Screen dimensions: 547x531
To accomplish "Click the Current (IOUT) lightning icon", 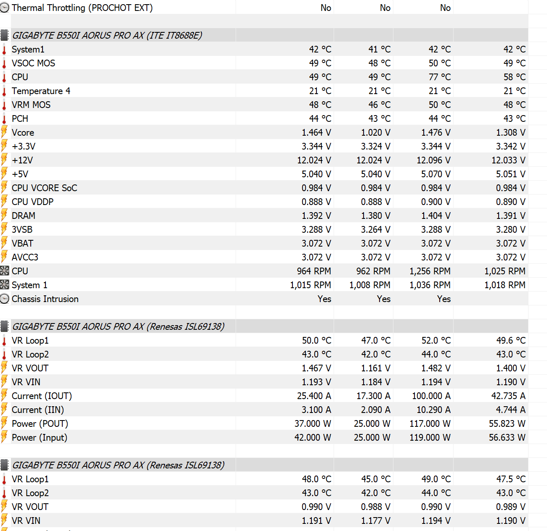I will click(x=4, y=395).
